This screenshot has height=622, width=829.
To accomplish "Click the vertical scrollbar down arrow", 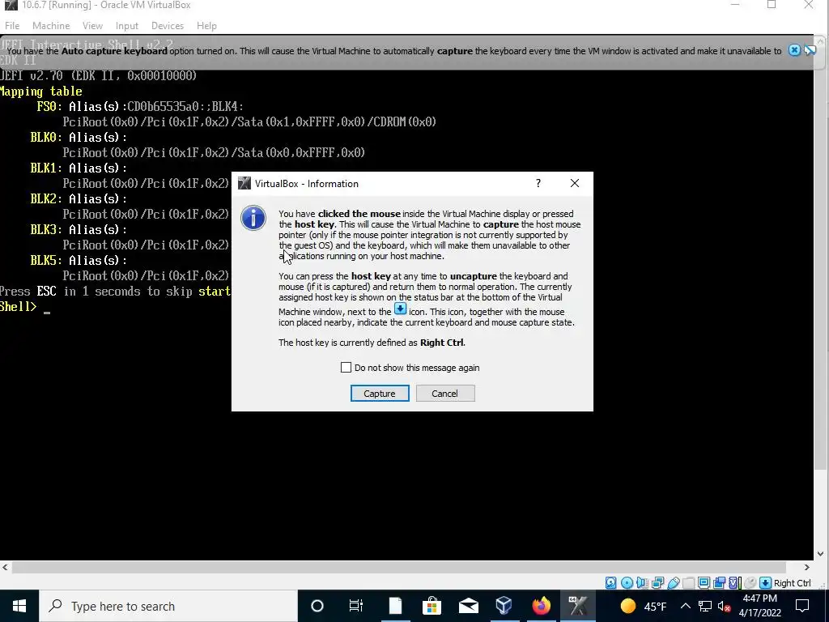I will pyautogui.click(x=821, y=554).
